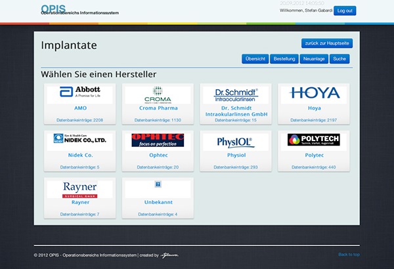Open the Neuanlage tab

314,59
